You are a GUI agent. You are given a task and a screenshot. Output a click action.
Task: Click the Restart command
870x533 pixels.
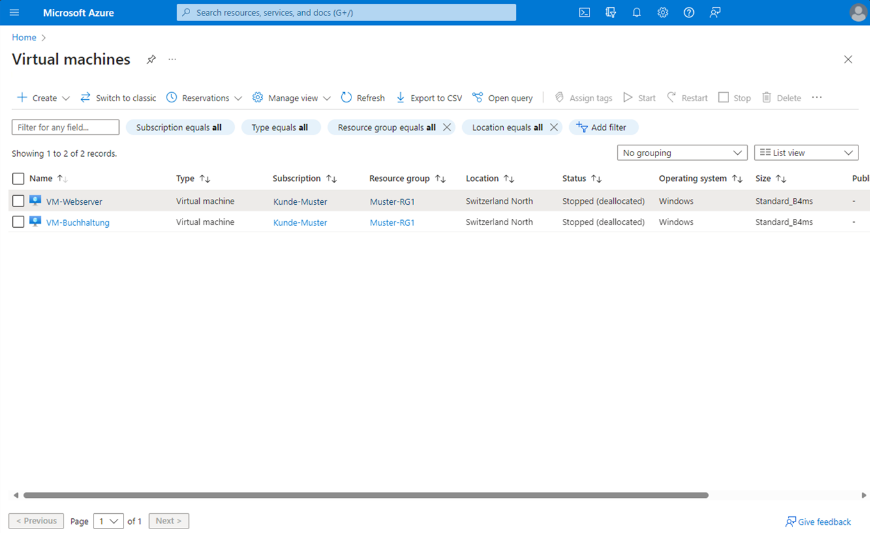(688, 98)
